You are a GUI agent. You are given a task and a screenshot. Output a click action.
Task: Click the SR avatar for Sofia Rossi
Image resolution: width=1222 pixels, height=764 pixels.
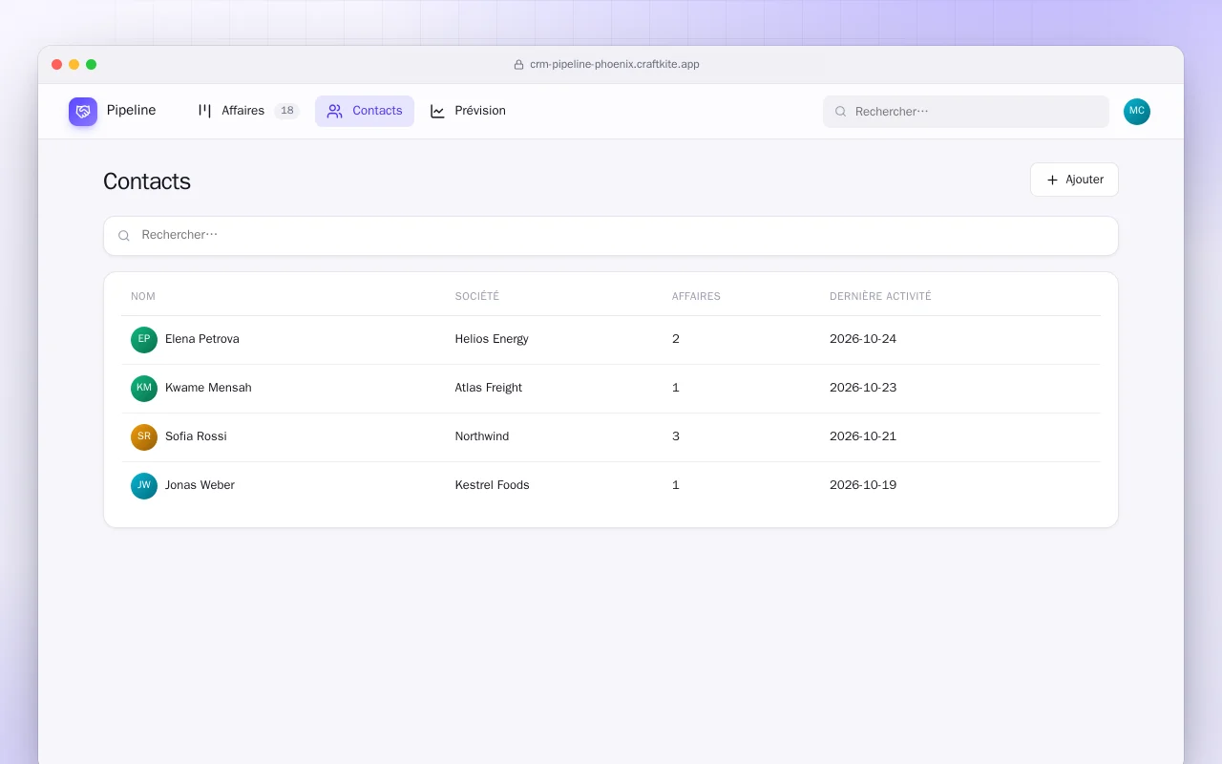[144, 437]
